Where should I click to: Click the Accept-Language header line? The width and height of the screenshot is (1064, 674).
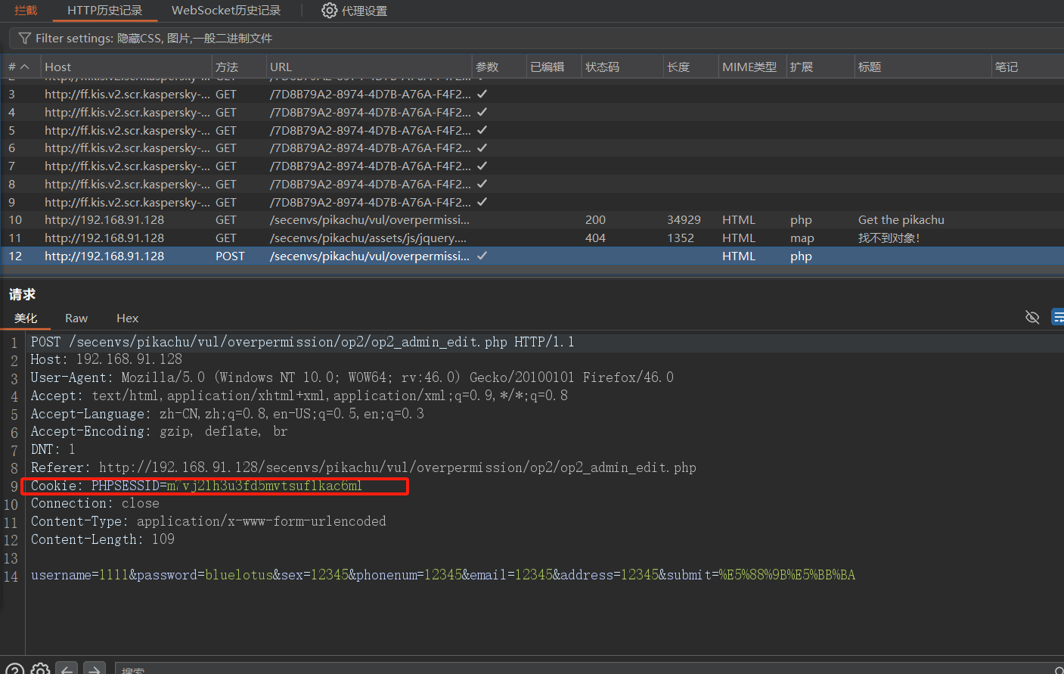(x=228, y=414)
